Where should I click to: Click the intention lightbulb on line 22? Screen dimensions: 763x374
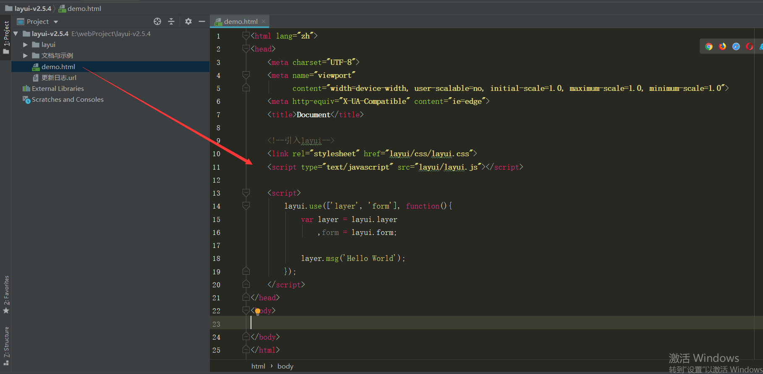point(257,311)
